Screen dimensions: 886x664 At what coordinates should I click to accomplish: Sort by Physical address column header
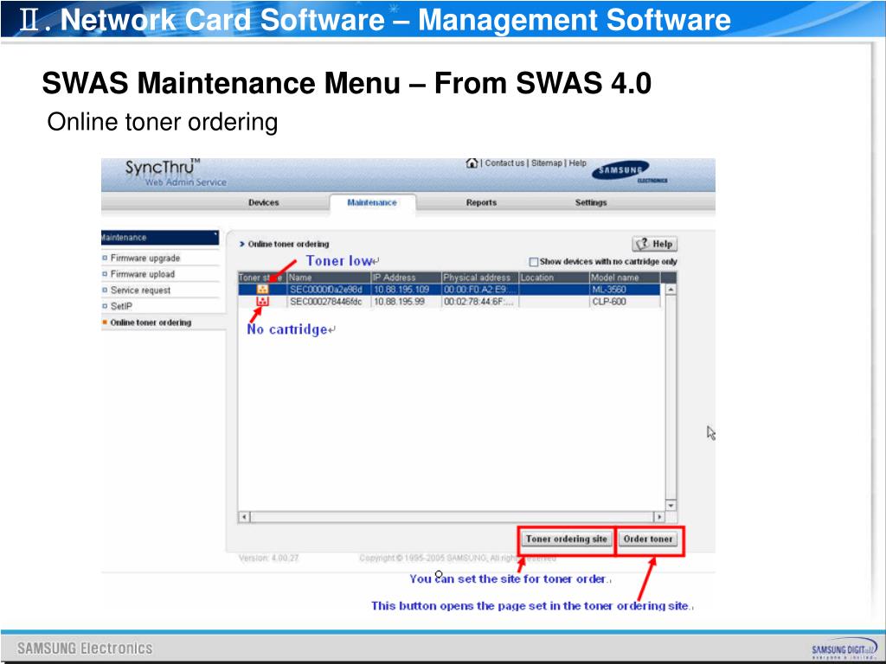[480, 278]
